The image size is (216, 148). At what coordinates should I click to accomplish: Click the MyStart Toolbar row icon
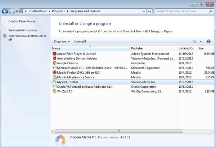click(x=55, y=82)
